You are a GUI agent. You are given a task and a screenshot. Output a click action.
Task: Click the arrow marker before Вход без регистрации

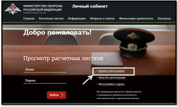(x=97, y=77)
